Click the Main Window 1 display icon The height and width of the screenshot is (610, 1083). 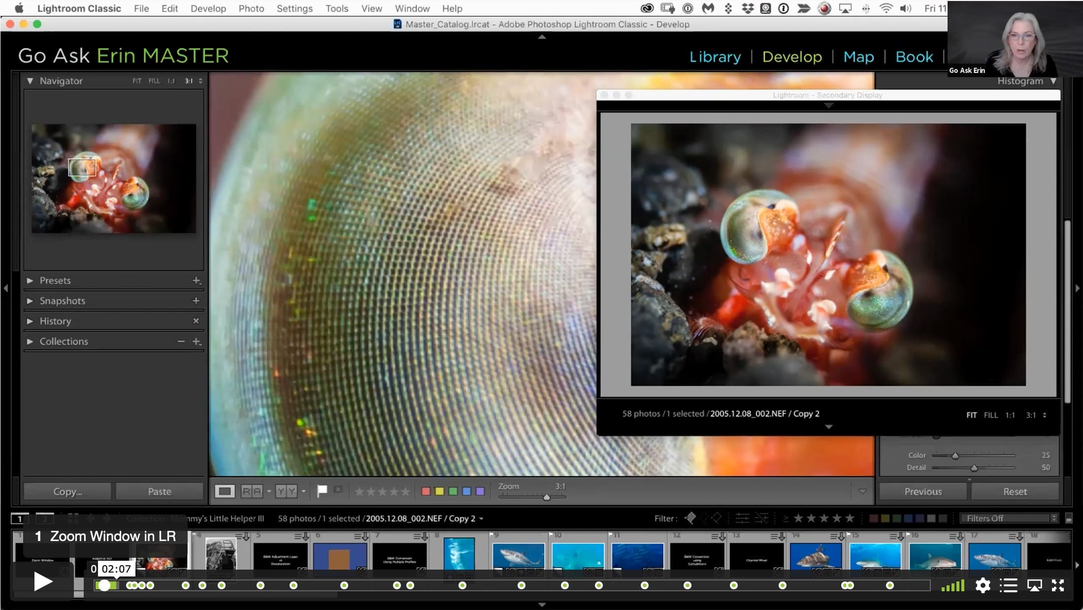[x=19, y=518]
